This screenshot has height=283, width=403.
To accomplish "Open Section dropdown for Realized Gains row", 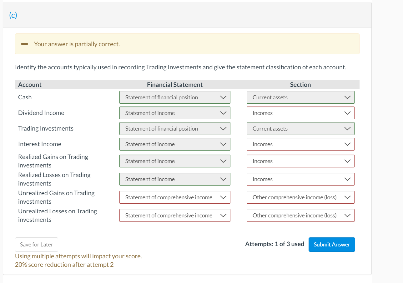I will pos(300,161).
